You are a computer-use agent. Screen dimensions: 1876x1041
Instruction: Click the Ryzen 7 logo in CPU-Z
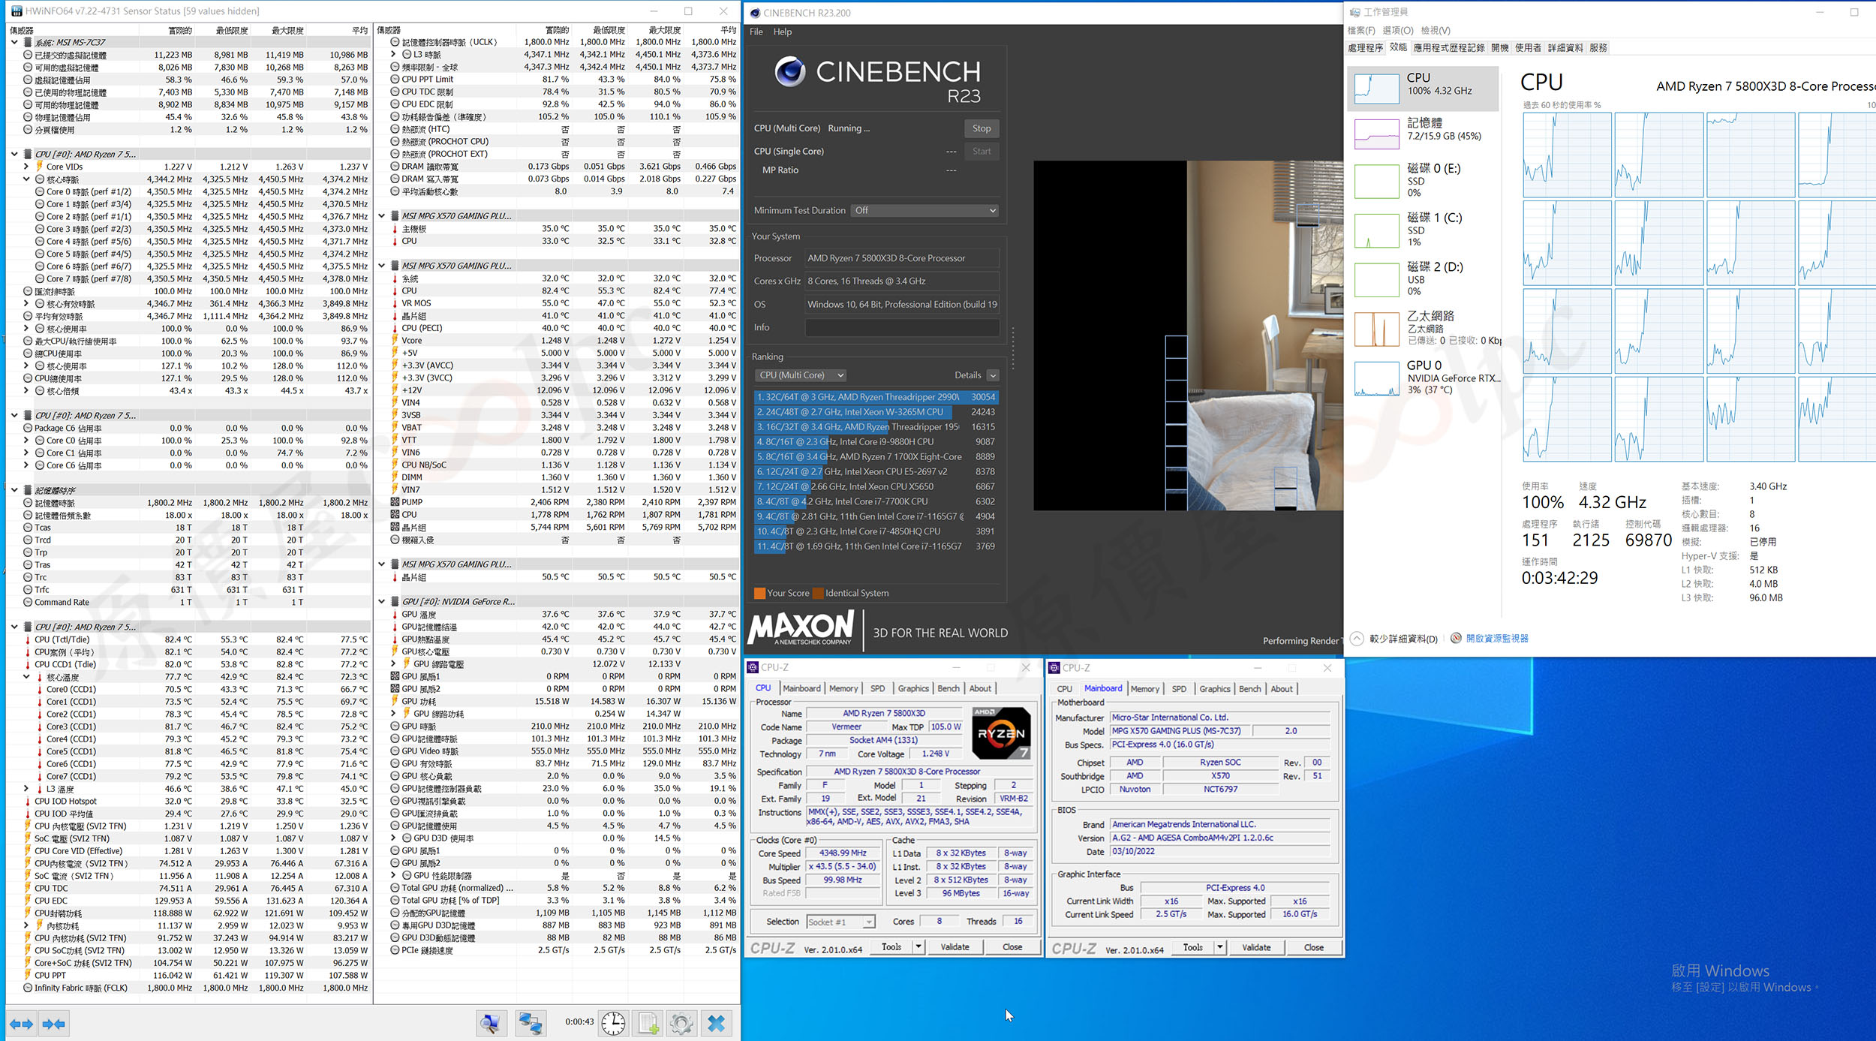tap(1001, 733)
